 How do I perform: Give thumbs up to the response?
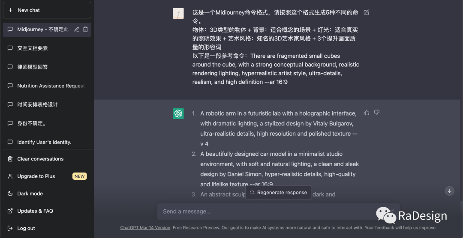coord(367,113)
